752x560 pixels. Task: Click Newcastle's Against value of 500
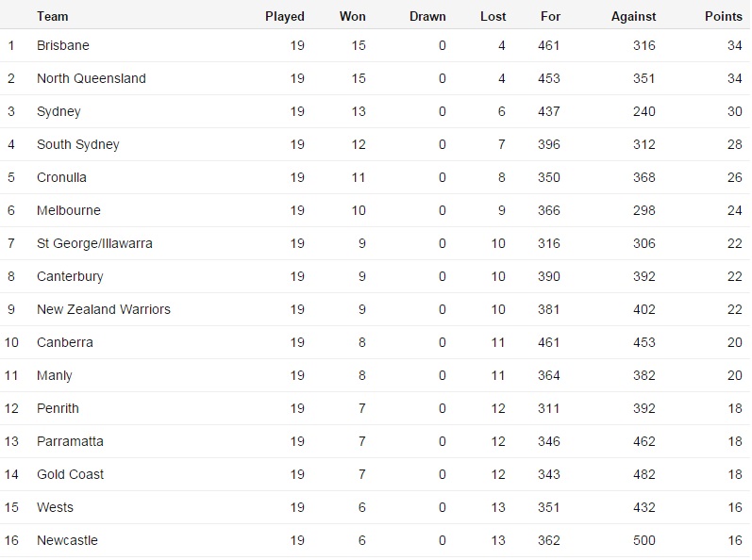643,540
